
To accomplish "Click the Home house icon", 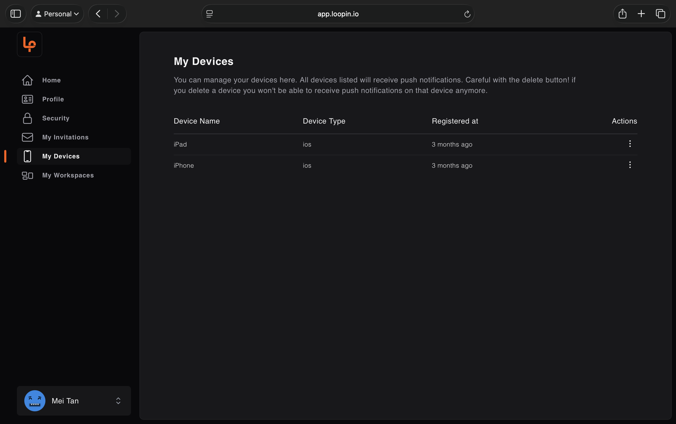I will point(27,80).
